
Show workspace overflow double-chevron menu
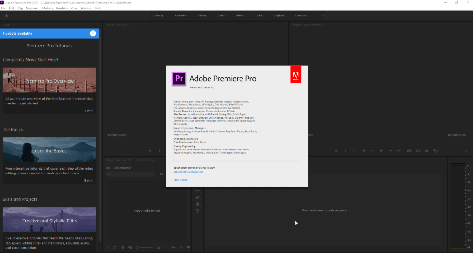[323, 16]
